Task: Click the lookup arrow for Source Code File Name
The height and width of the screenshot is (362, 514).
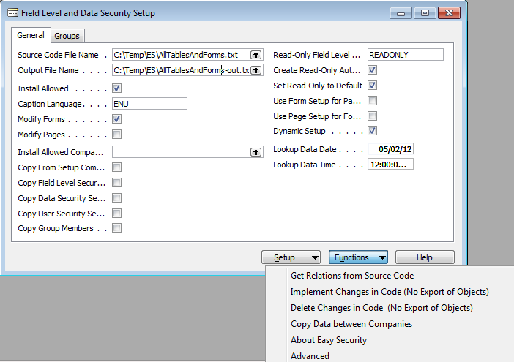Action: tap(256, 55)
